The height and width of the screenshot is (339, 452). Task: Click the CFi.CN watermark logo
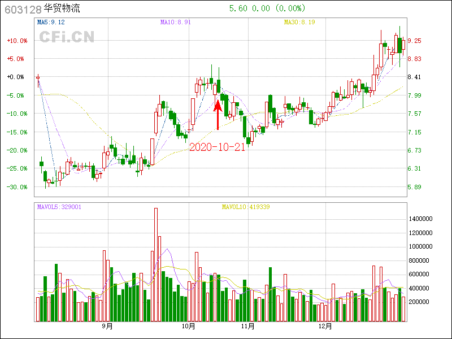[67, 37]
